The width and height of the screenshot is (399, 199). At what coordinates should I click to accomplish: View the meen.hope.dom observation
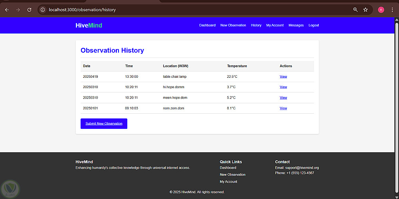[283, 98]
